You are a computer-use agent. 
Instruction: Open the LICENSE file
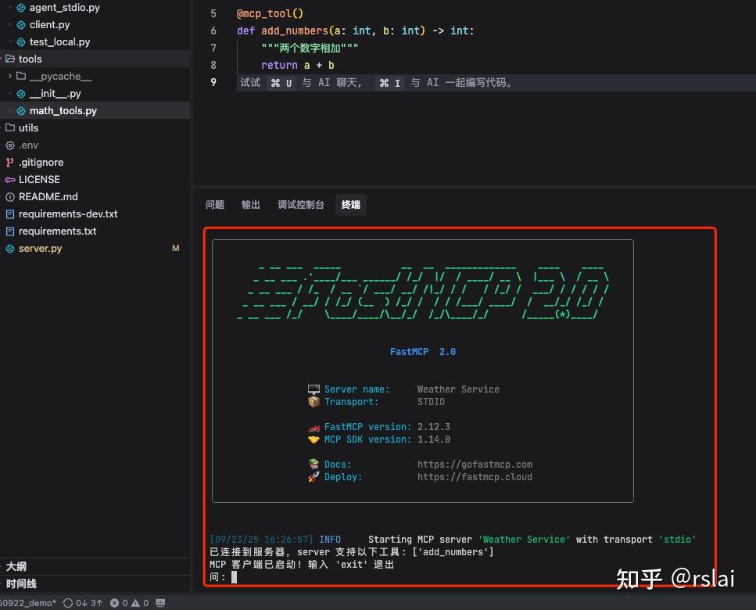pos(39,179)
